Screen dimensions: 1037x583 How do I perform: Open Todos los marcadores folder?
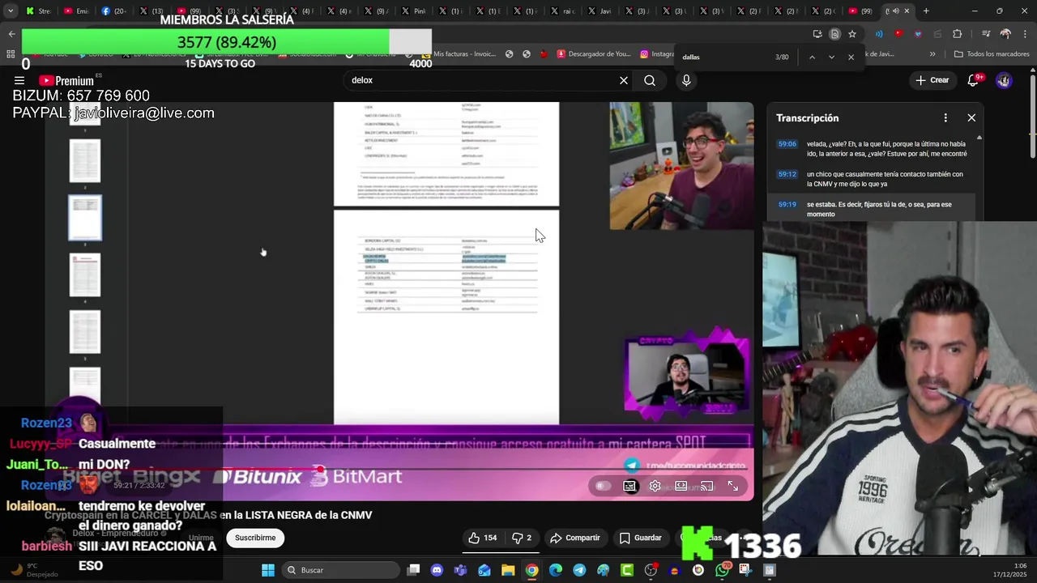(x=992, y=54)
